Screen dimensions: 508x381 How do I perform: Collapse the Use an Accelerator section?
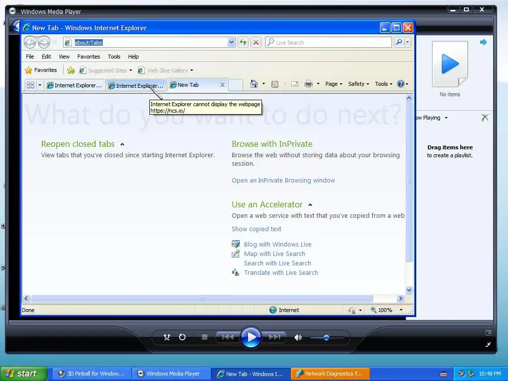(x=310, y=205)
